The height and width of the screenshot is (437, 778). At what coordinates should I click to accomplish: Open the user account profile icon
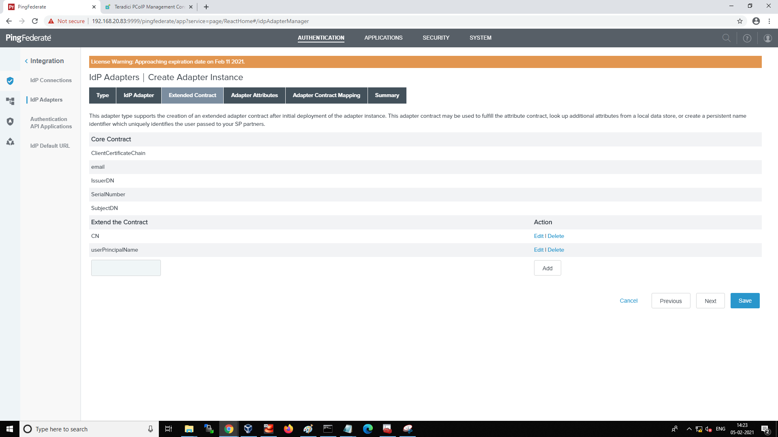tap(767, 38)
